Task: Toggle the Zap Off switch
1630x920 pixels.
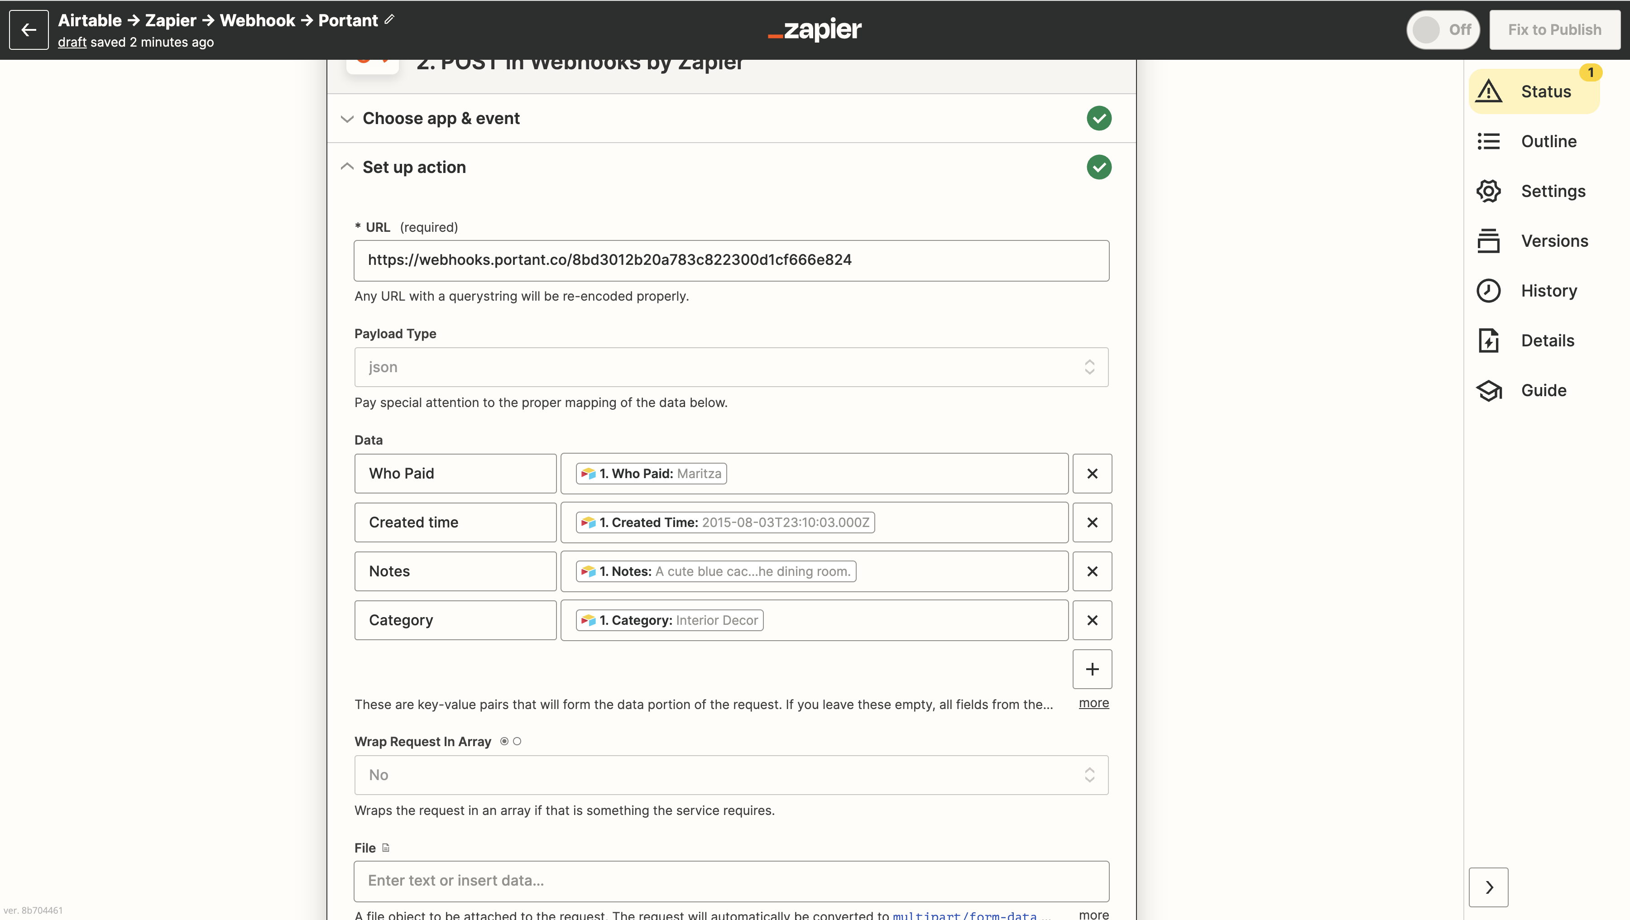Action: [1442, 30]
